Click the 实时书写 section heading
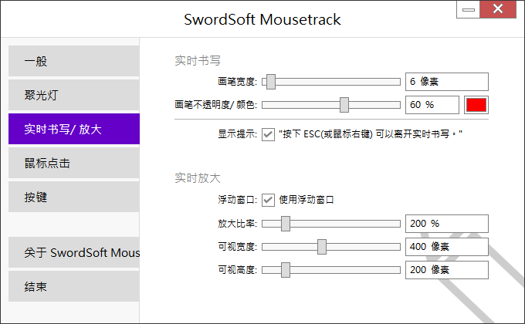The height and width of the screenshot is (324, 525). 198,61
